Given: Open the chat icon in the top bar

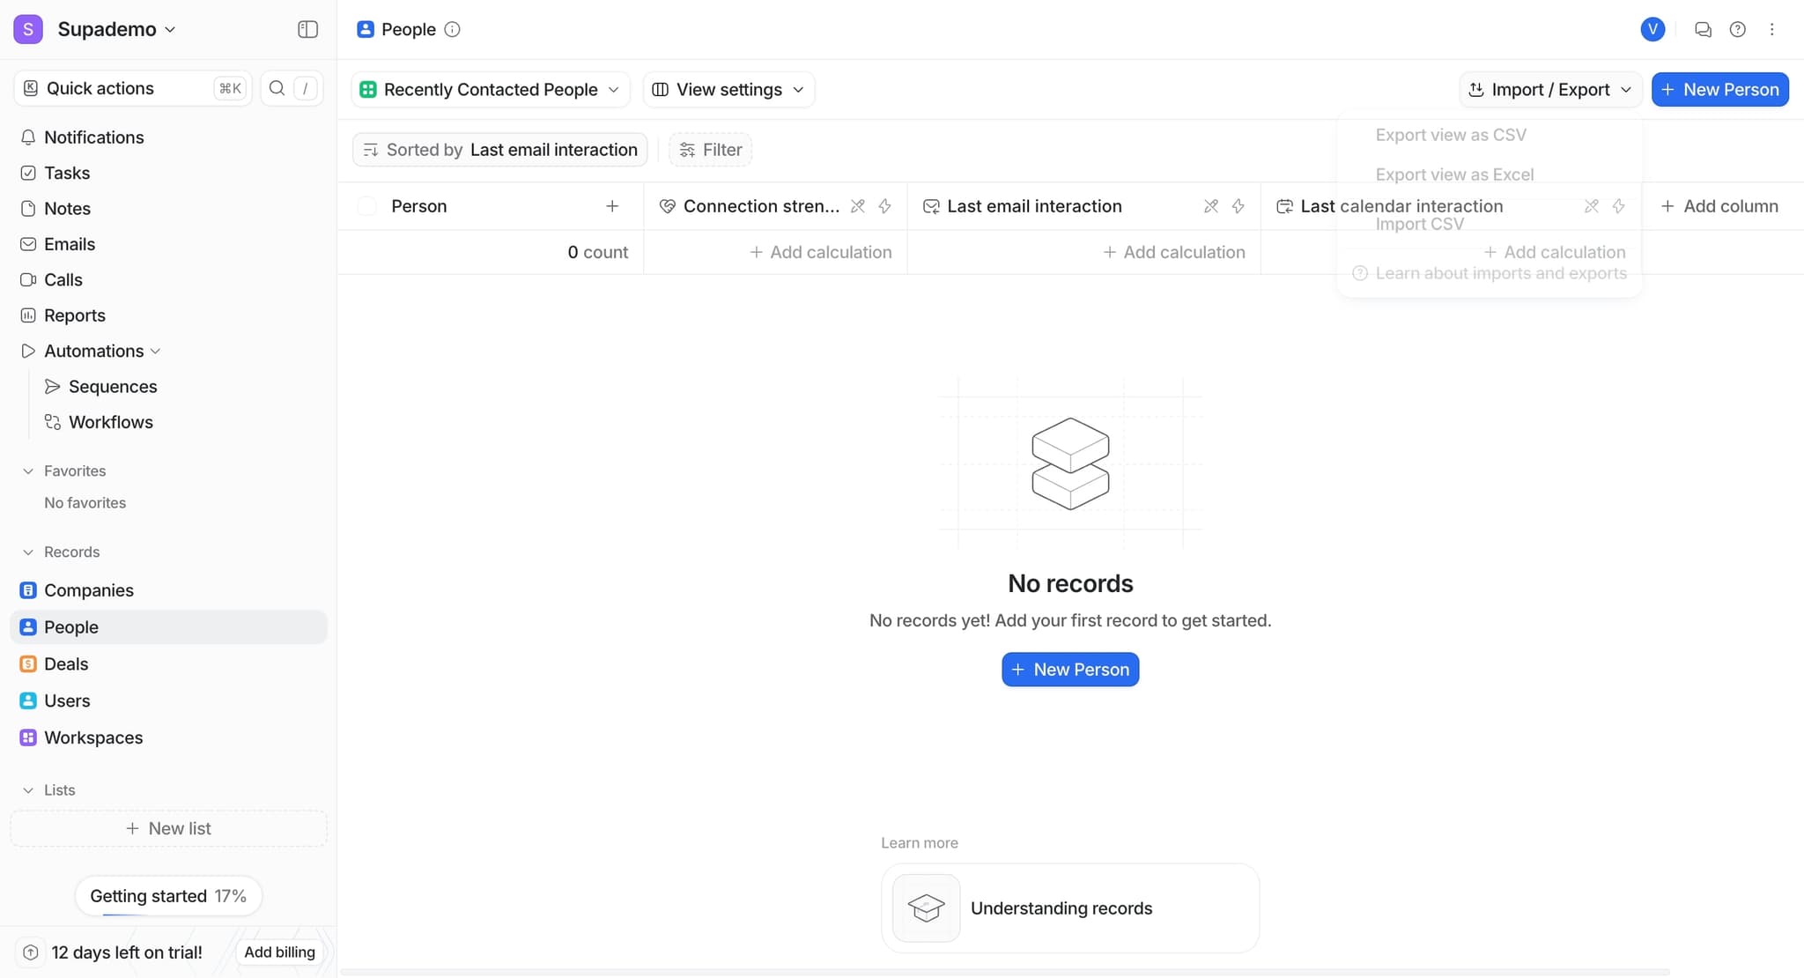Looking at the screenshot, I should [x=1703, y=29].
